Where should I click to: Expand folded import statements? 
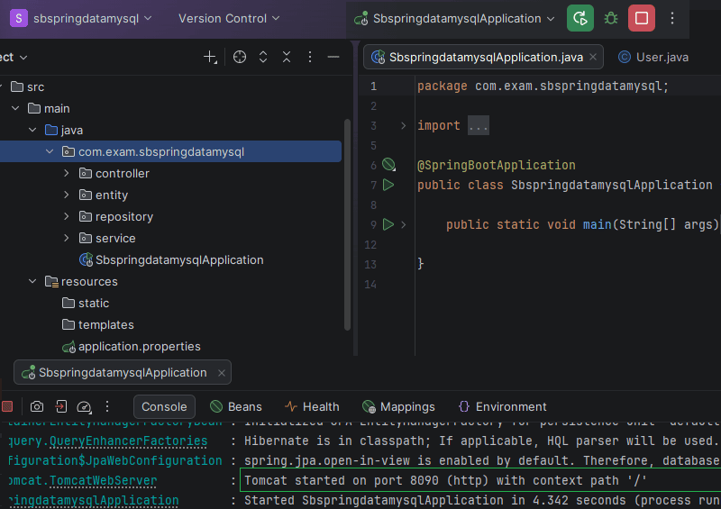pos(403,125)
